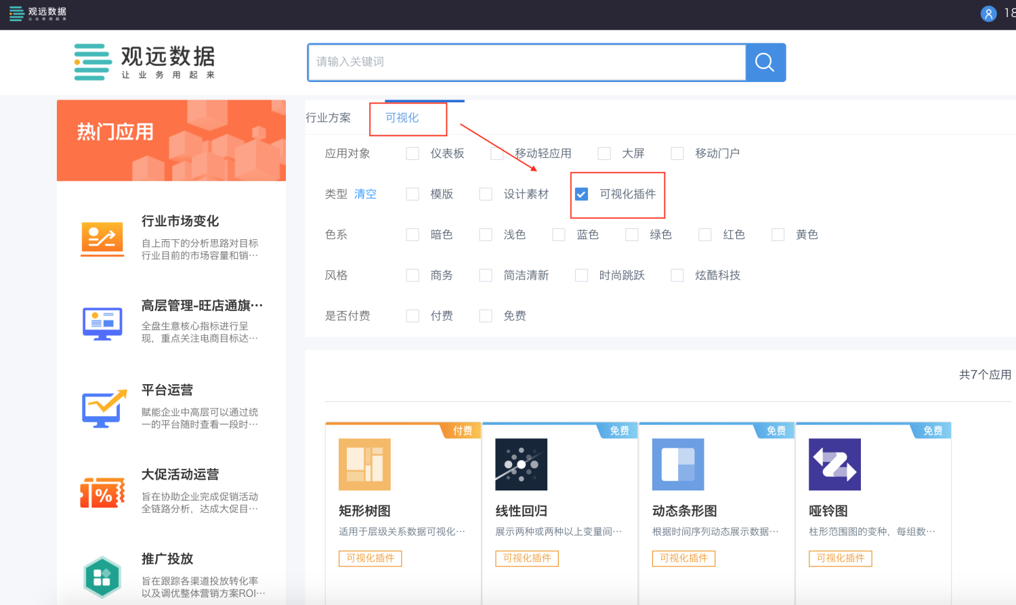Check the 简洁清新 style checkbox
Screen dimensions: 1016x605
[x=486, y=276]
